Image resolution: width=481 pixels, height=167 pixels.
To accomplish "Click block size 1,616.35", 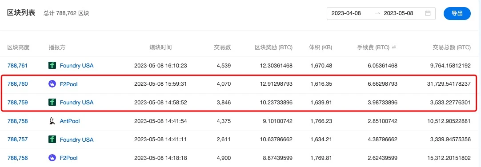I will (x=321, y=84).
